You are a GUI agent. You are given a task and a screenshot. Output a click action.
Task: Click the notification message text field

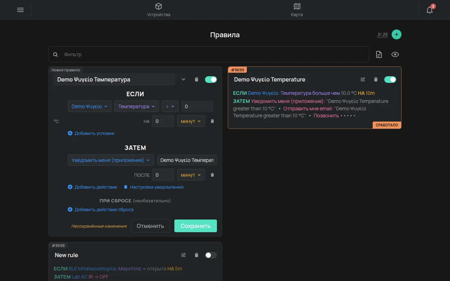point(187,160)
